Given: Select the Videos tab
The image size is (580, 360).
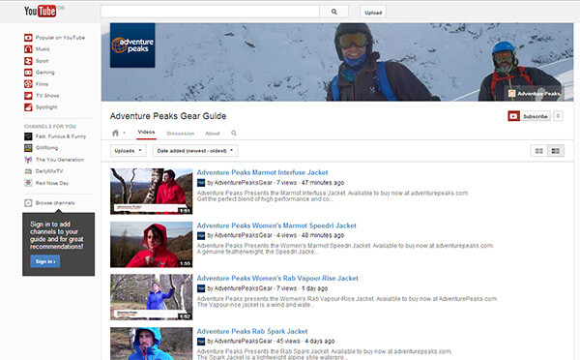Looking at the screenshot, I should pos(146,133).
